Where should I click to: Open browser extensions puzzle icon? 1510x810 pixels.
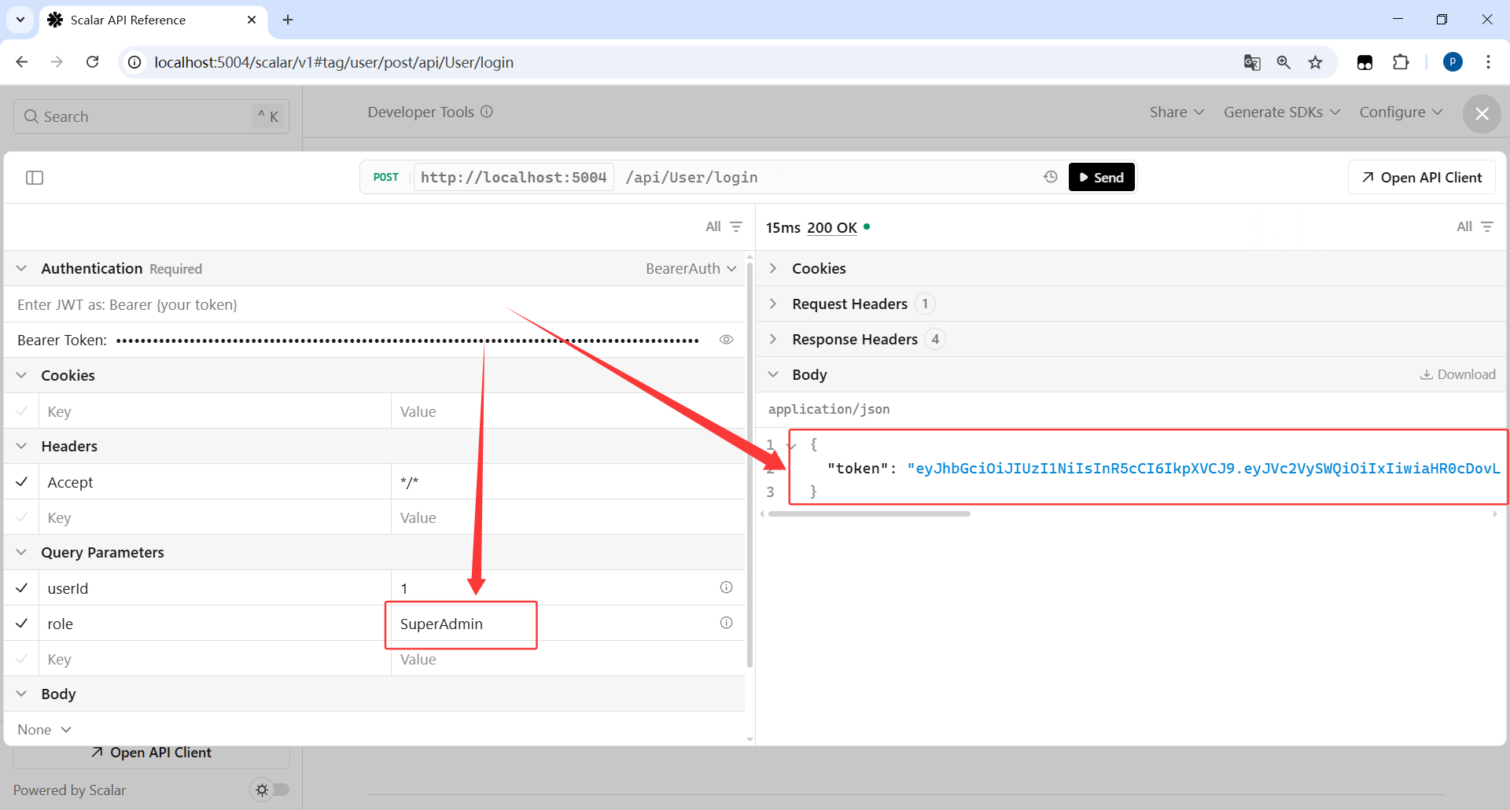point(1401,62)
